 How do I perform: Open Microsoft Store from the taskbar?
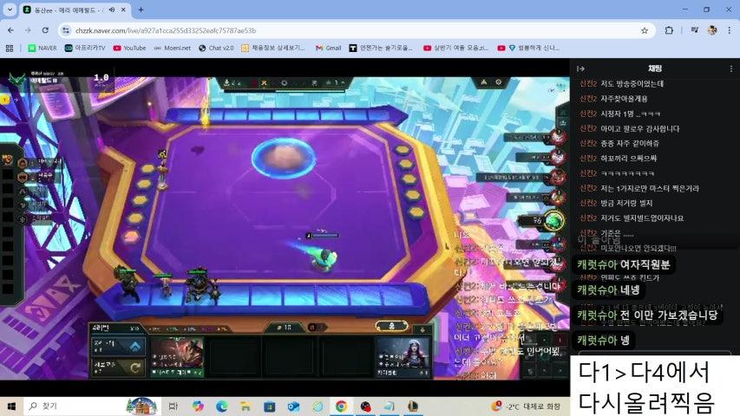(x=270, y=406)
